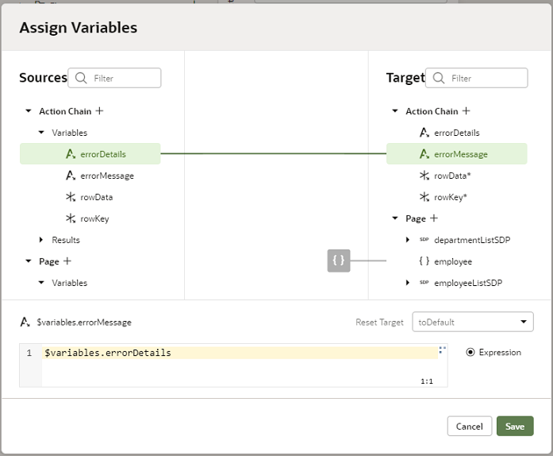Click the SDP icon beside departmentListSDP
The height and width of the screenshot is (456, 553).
[x=424, y=239]
